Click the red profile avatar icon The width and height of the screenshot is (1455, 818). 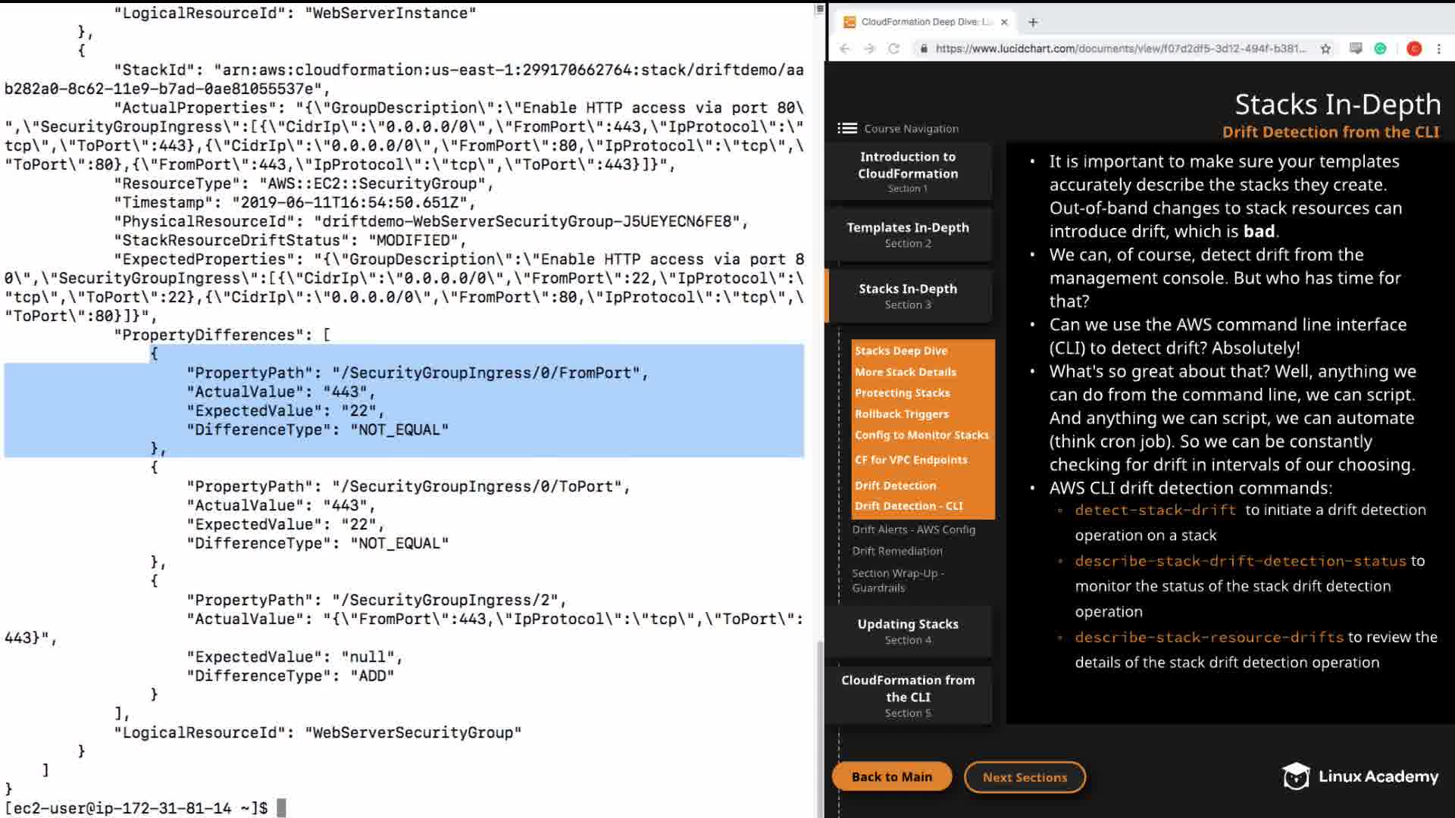(x=1414, y=48)
